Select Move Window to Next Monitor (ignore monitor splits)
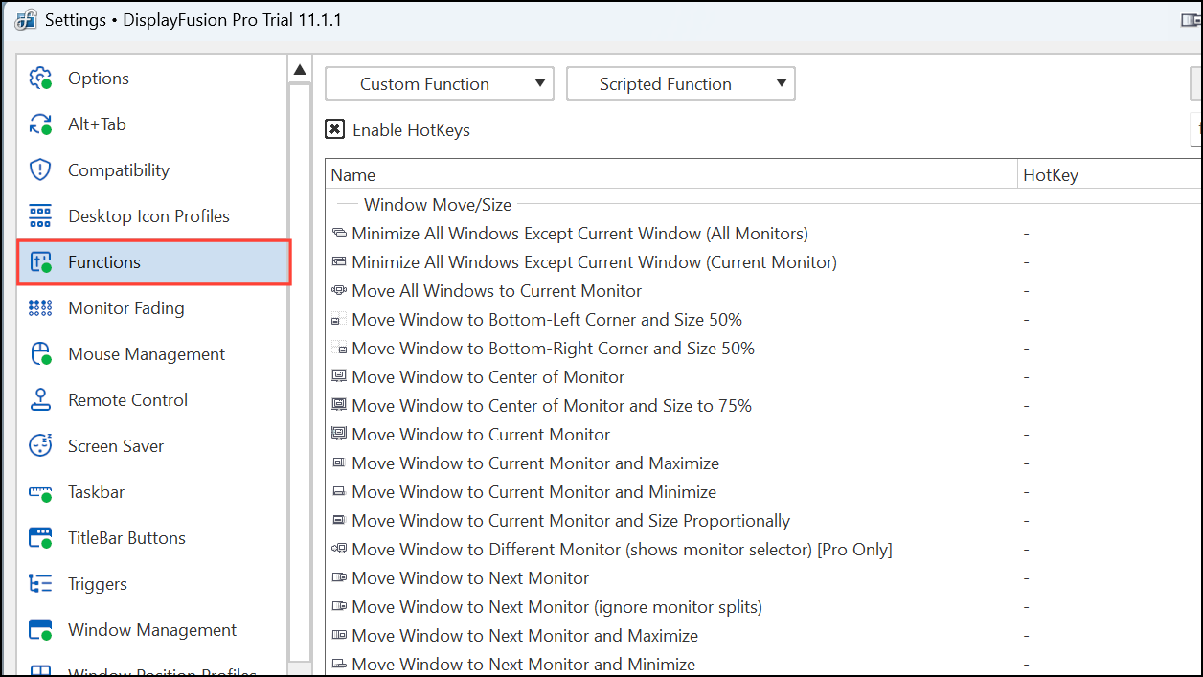This screenshot has height=677, width=1203. click(x=556, y=607)
